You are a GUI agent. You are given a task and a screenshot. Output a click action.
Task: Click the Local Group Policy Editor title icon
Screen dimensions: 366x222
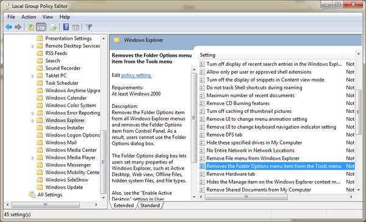7,6
